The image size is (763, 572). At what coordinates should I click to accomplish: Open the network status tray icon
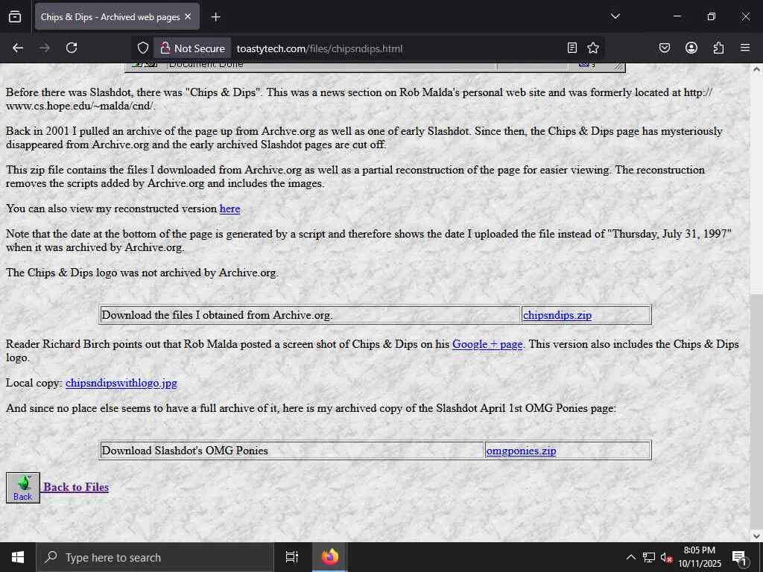pyautogui.click(x=649, y=557)
